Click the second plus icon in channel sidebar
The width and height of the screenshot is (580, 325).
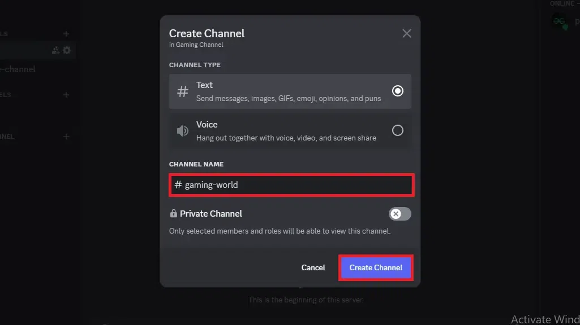[66, 95]
